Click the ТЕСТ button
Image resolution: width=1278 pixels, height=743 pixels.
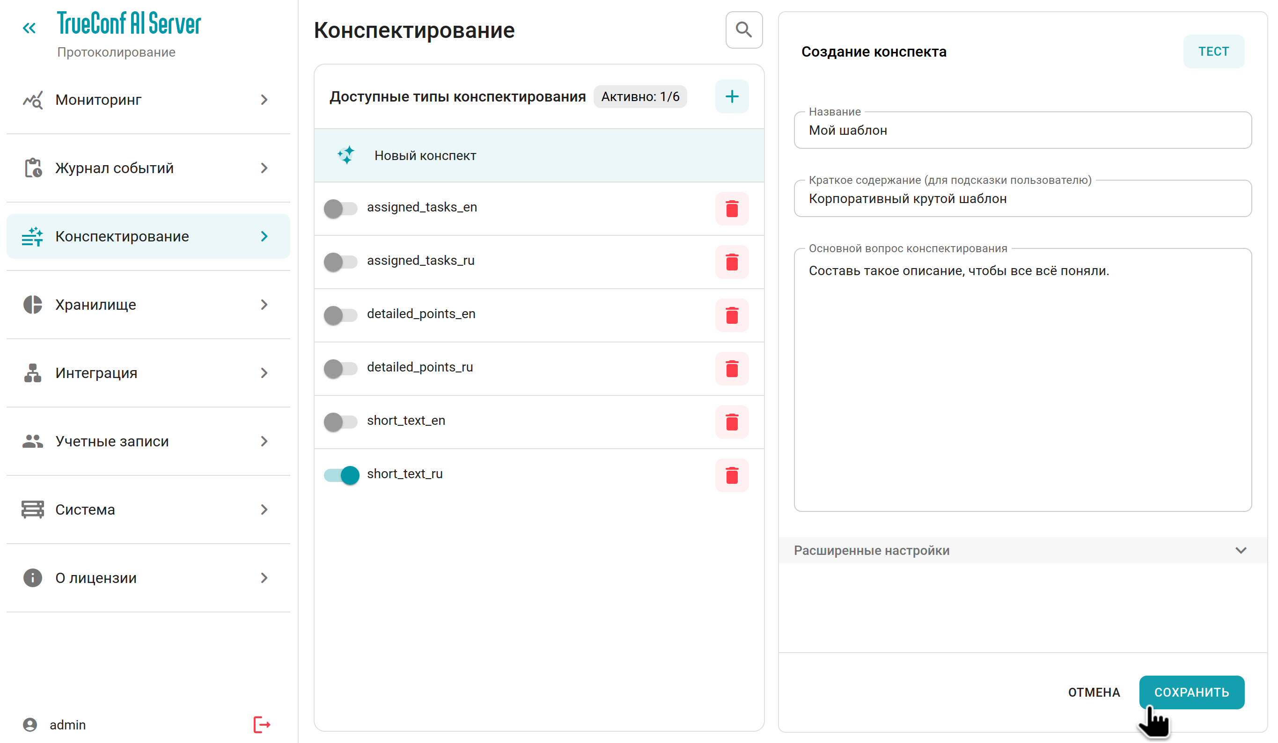pos(1213,51)
